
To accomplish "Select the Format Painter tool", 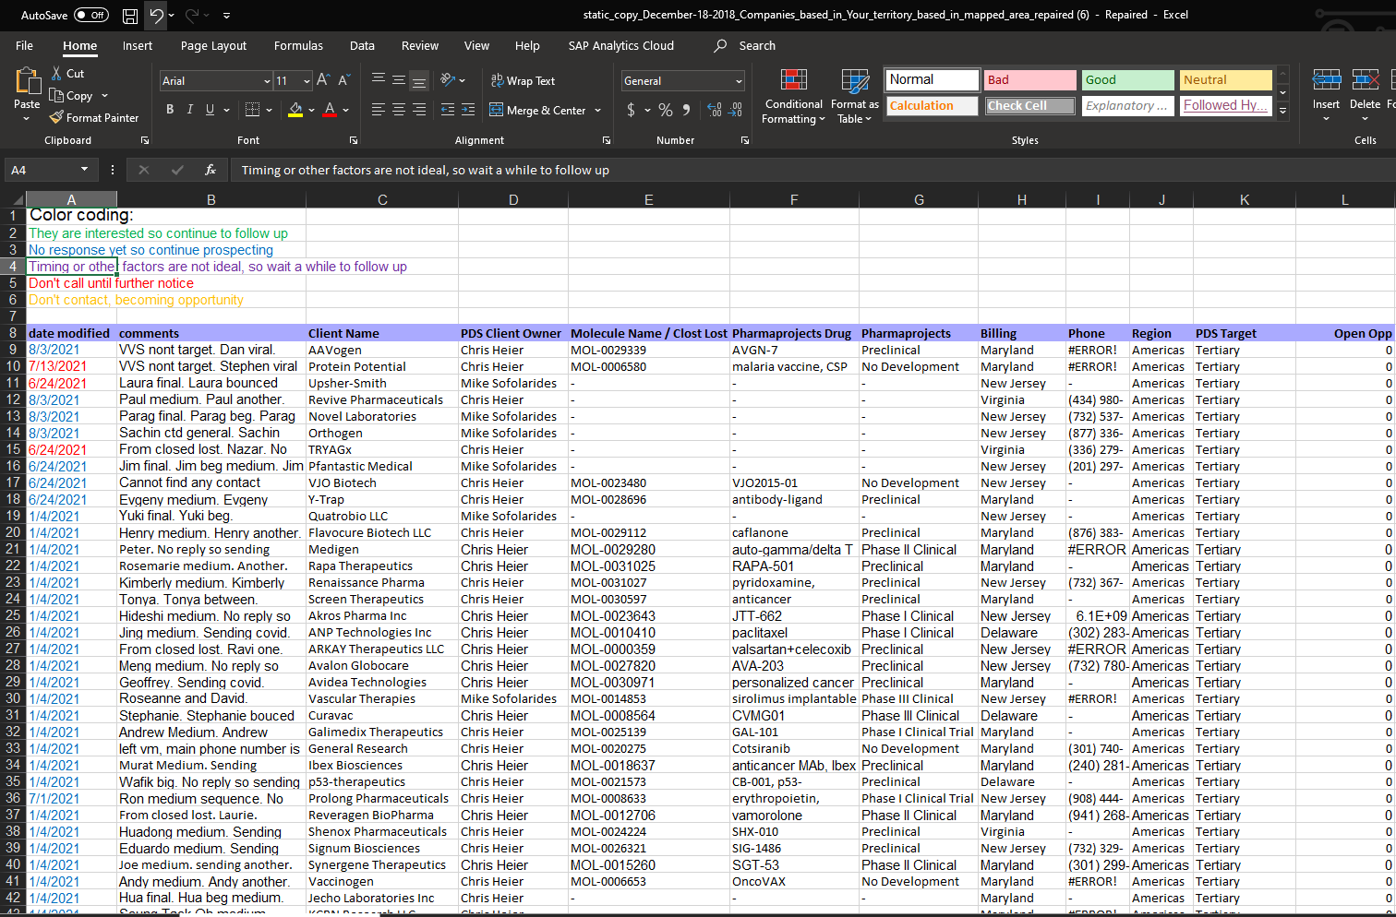I will (x=94, y=117).
